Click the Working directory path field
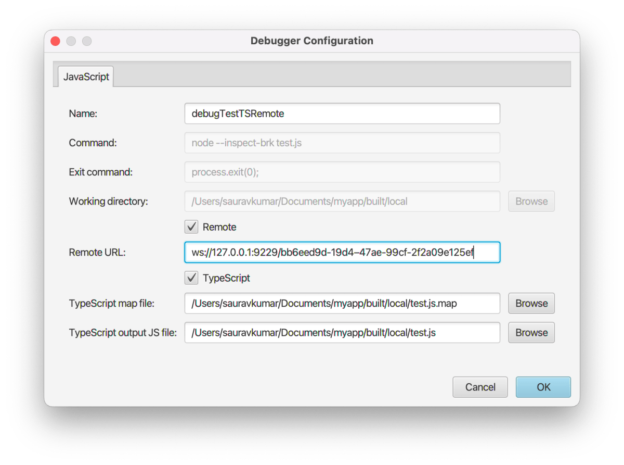Viewport: 624px width, 465px height. click(342, 201)
